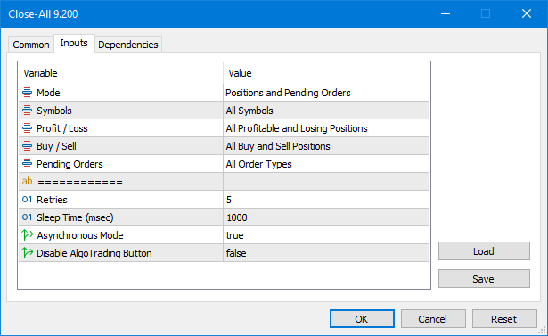Screen dimensions: 548x336
Task: Toggle Disable AlgoTrading Button value false
Action: [326, 253]
